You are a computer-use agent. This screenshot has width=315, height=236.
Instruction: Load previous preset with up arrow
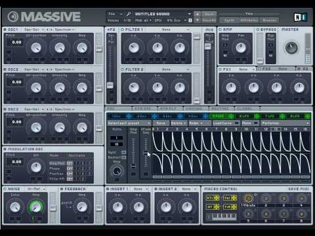197,14
